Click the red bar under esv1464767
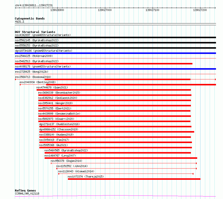 121,158
